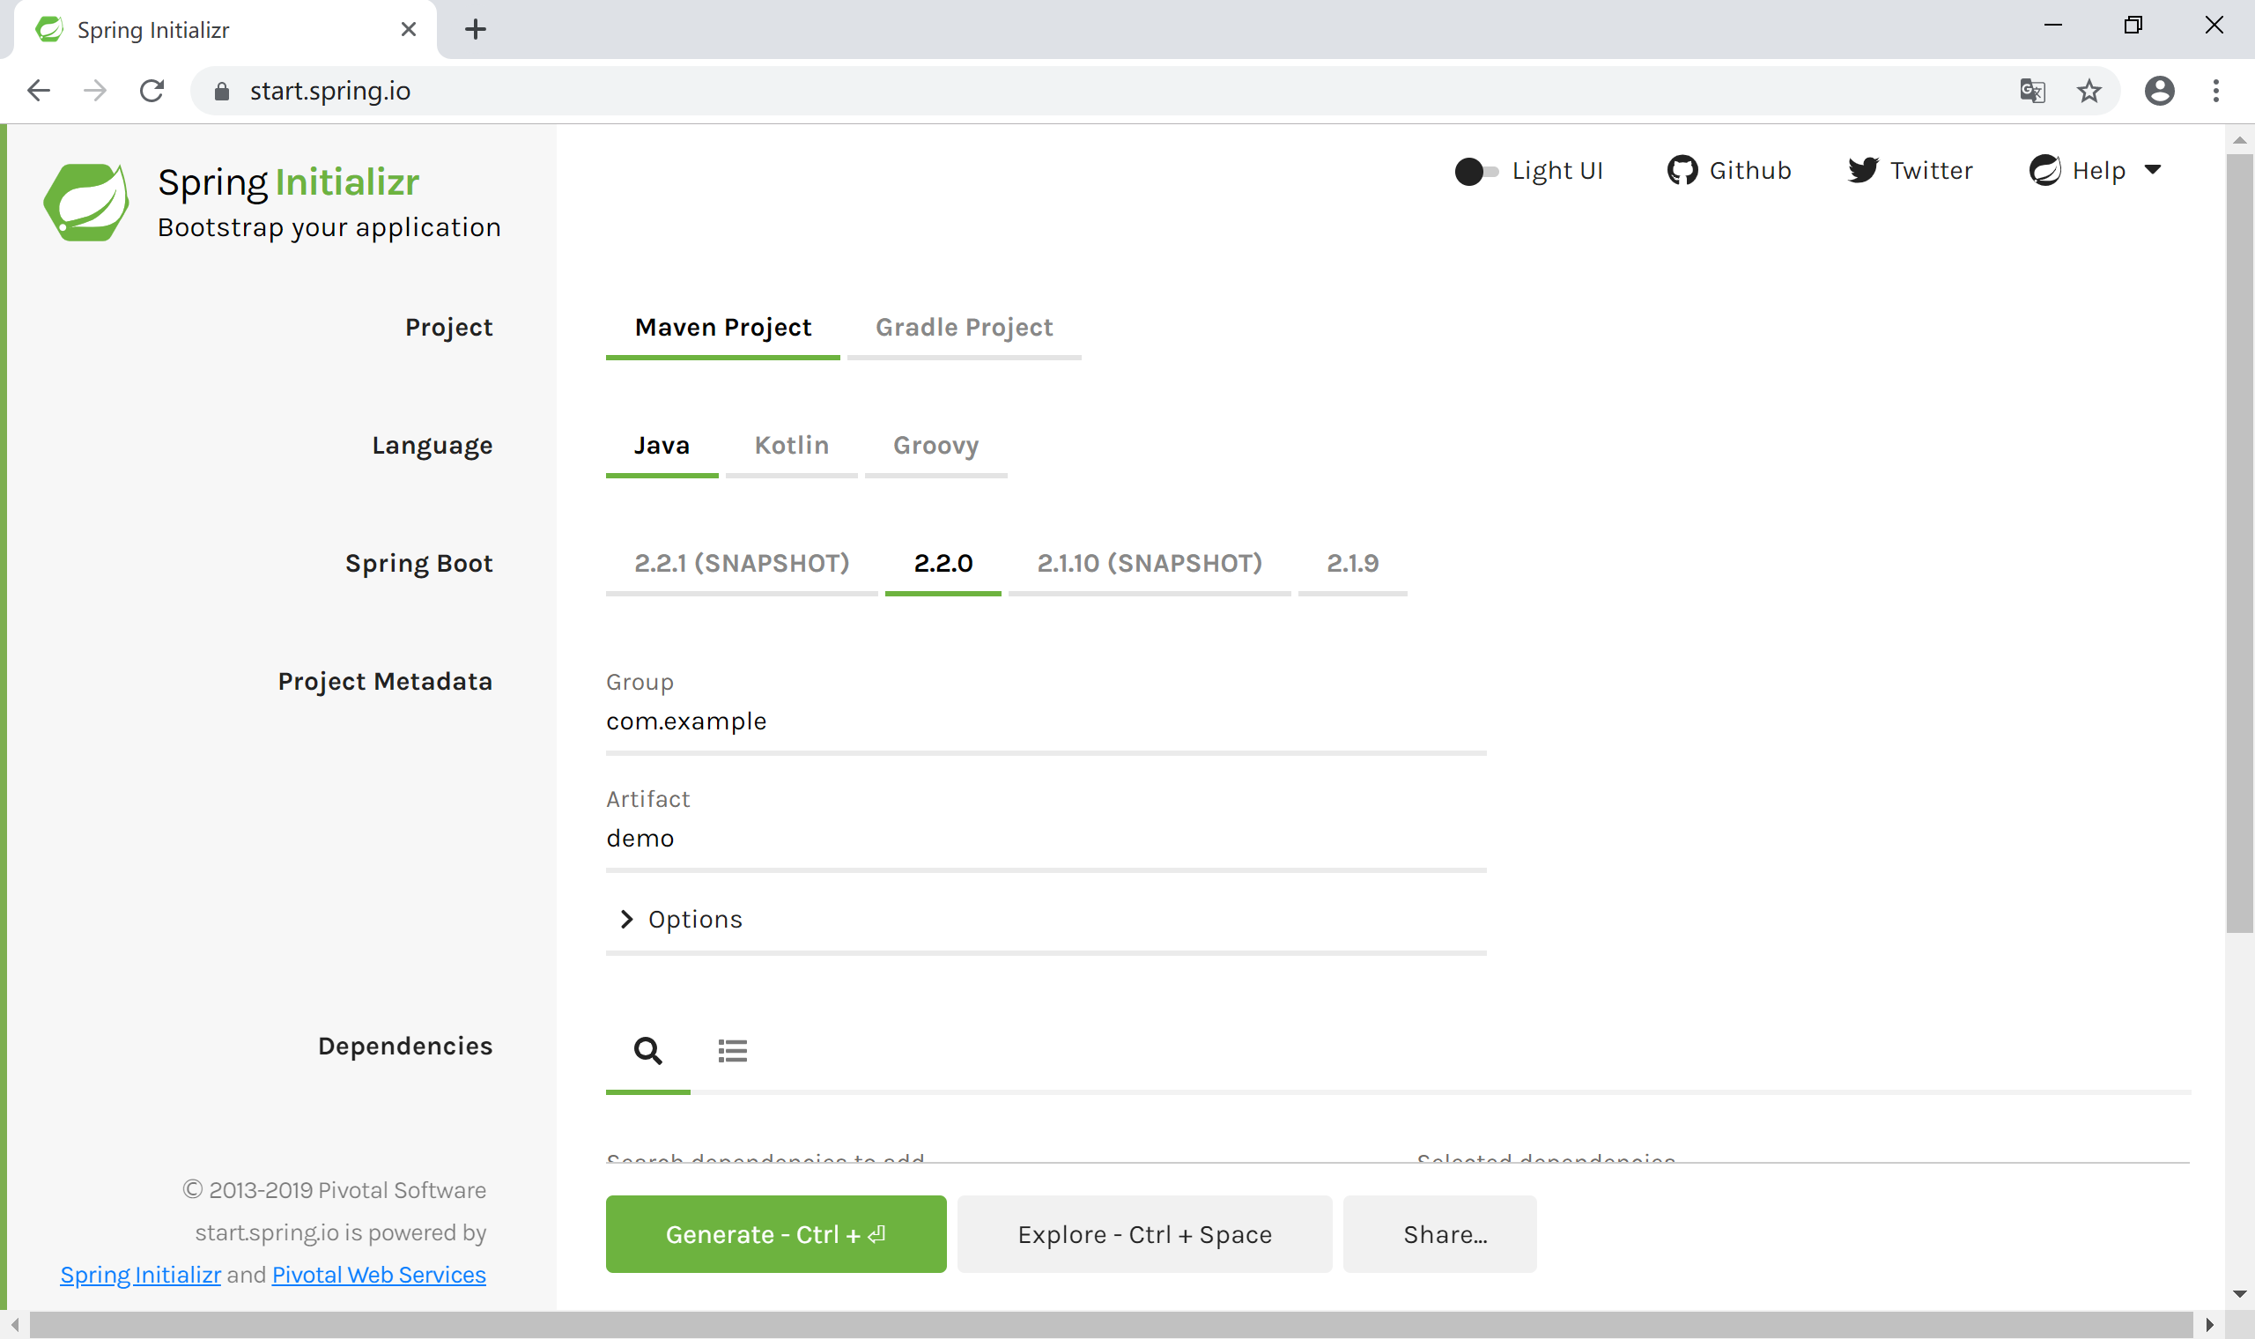Click the translate page icon
This screenshot has height=1339, width=2255.
pyautogui.click(x=2031, y=91)
